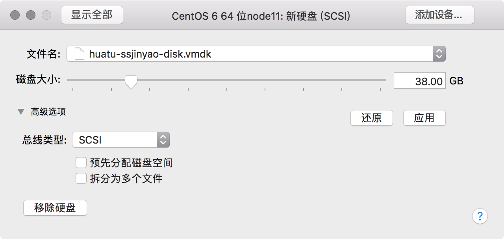
Task: Click the 添加设备... toolbar button
Action: point(439,15)
